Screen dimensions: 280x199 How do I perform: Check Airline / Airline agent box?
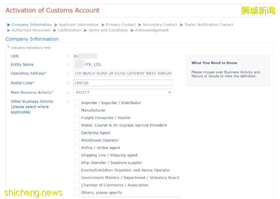pyautogui.click(x=77, y=148)
